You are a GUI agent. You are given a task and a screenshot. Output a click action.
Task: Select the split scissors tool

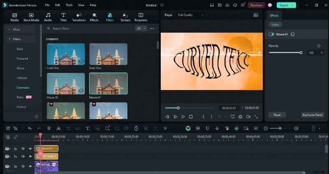click(59, 128)
